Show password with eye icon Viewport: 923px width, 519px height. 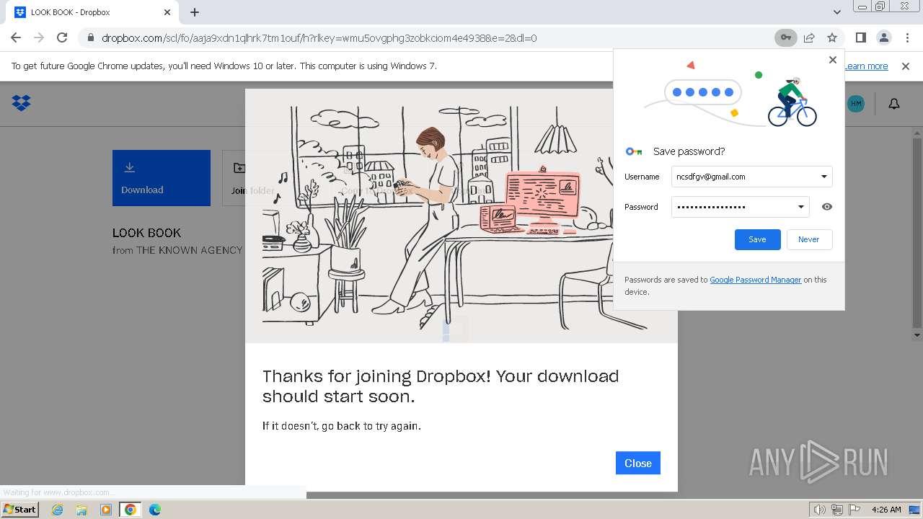[827, 207]
